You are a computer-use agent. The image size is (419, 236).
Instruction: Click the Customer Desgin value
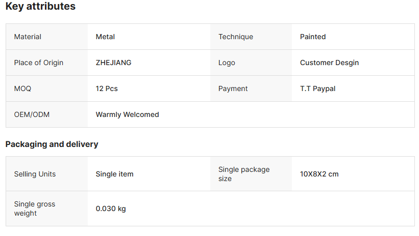pos(329,63)
